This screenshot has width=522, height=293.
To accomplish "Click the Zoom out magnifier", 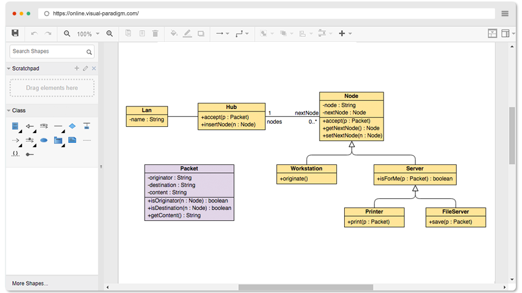I will (67, 34).
